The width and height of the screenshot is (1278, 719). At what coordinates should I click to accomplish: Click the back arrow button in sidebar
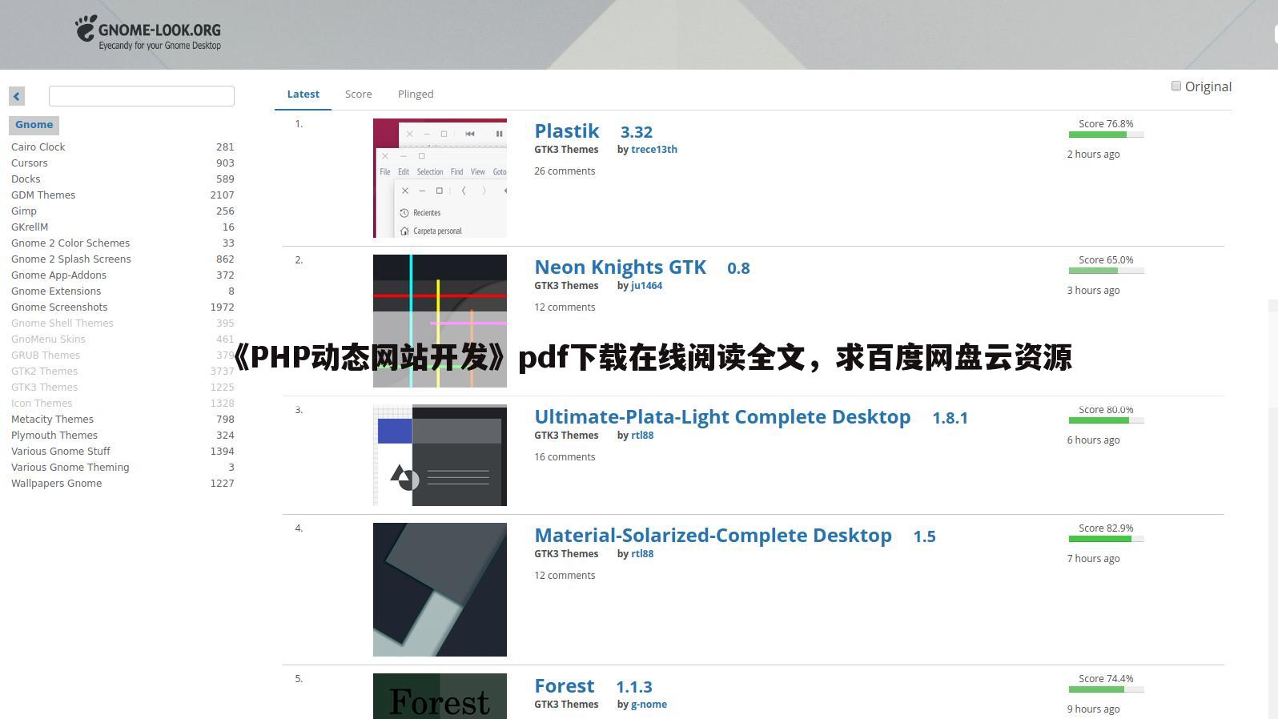(x=17, y=96)
